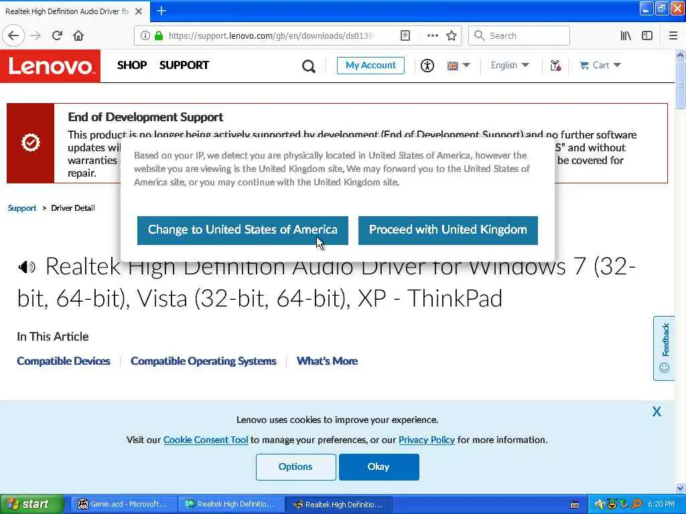Open the Cookie Consent Tool link
Image resolution: width=686 pixels, height=514 pixels.
[x=206, y=440]
